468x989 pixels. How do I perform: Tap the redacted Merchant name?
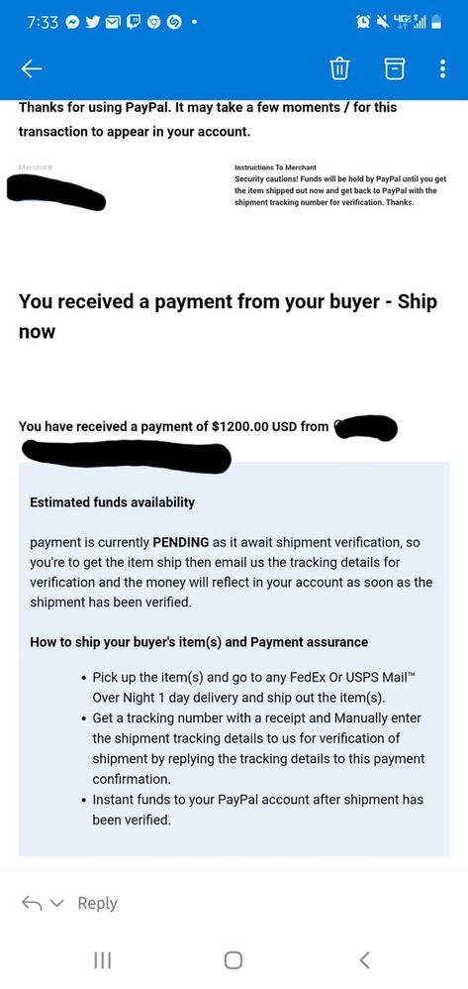(x=56, y=191)
